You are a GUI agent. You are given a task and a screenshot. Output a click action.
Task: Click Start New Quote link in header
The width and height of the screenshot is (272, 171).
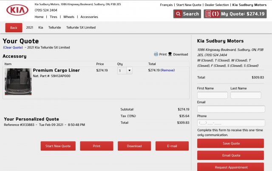pos(189,5)
